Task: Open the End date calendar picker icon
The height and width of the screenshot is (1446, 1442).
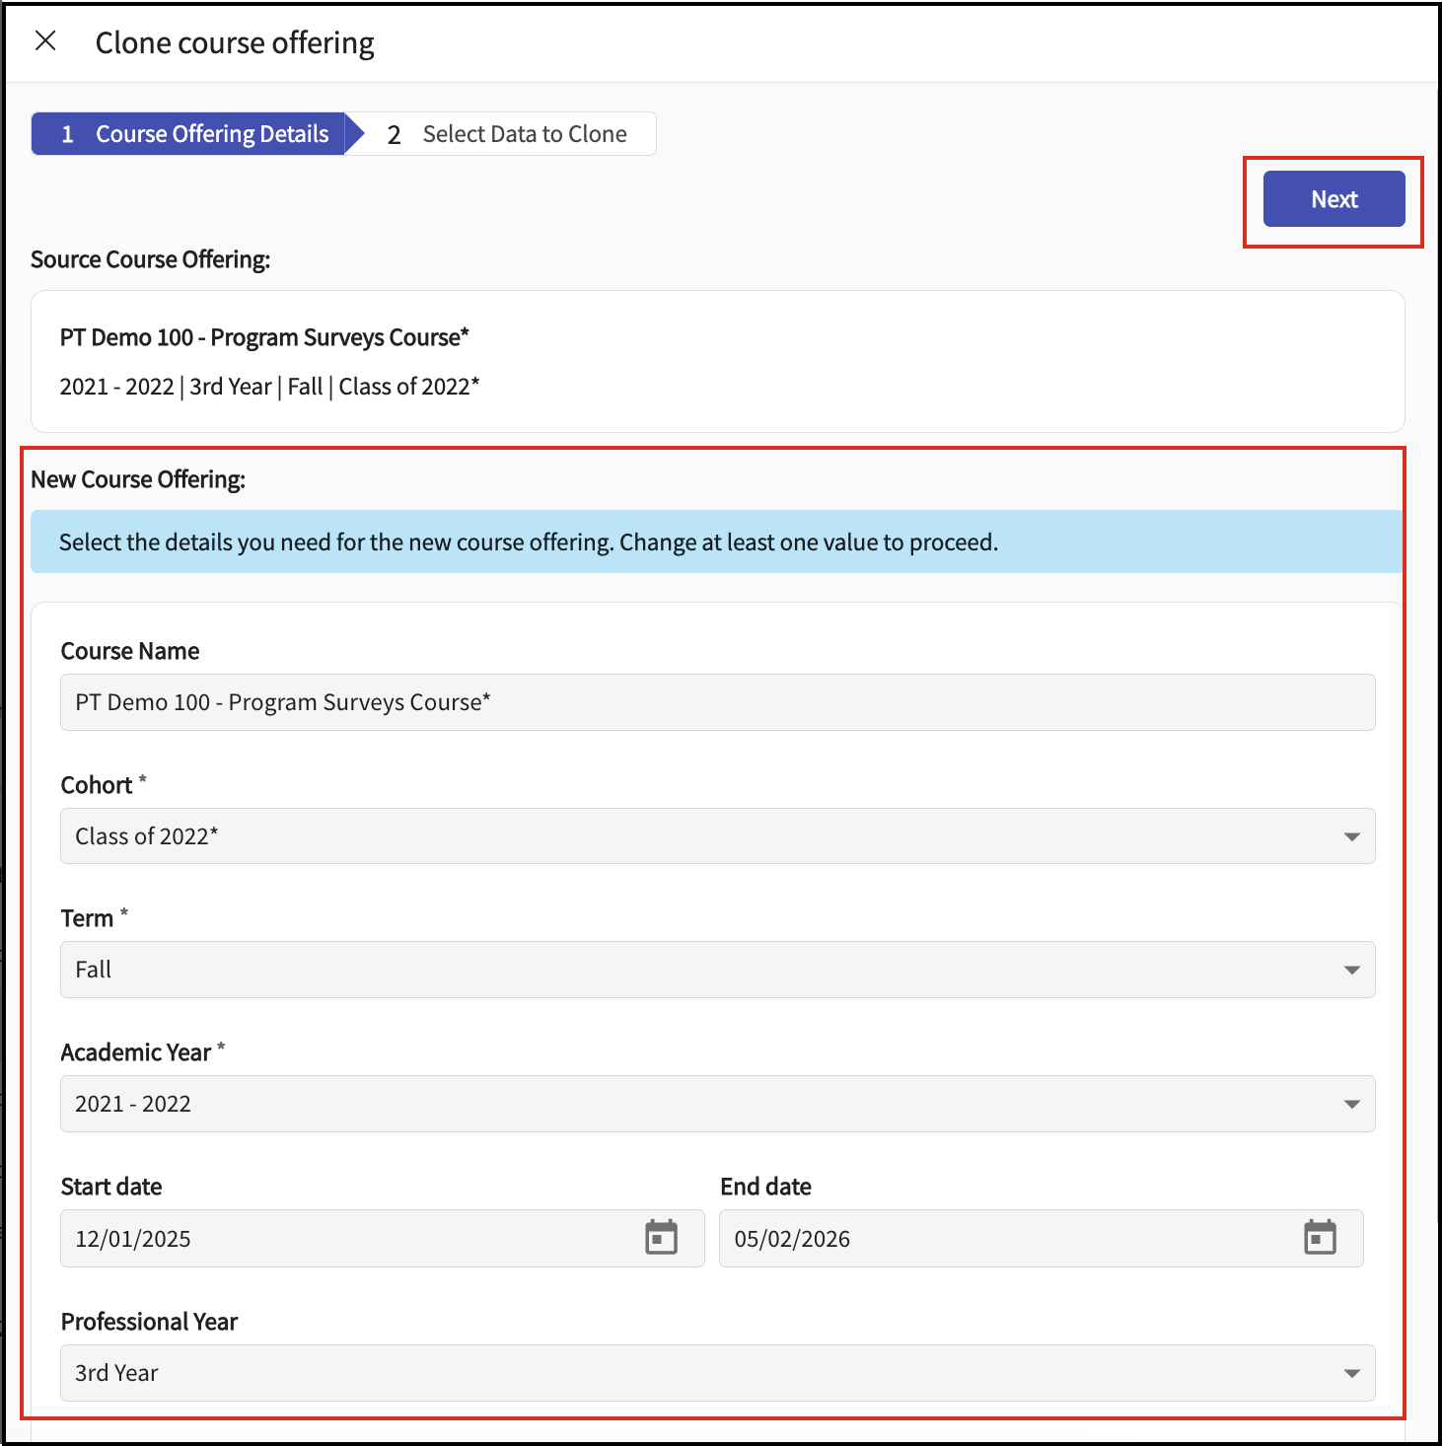Action: pos(1320,1237)
